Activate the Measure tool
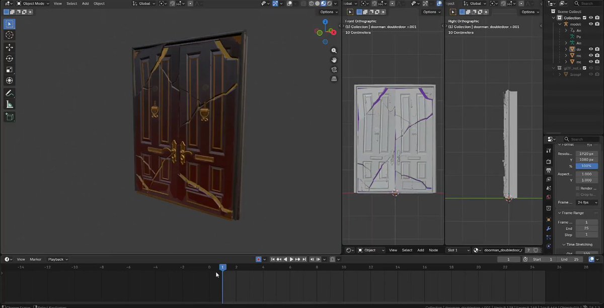The image size is (604, 308). click(x=10, y=105)
